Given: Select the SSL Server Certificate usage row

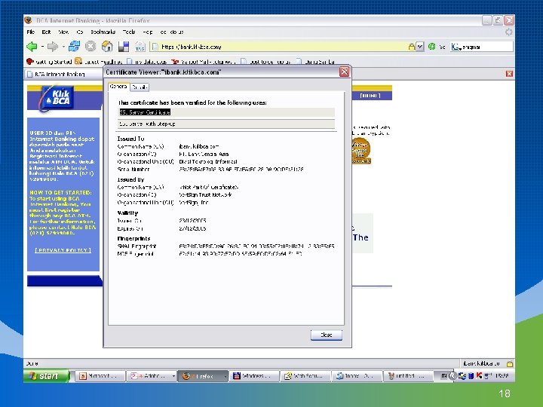Looking at the screenshot, I should 226,112.
